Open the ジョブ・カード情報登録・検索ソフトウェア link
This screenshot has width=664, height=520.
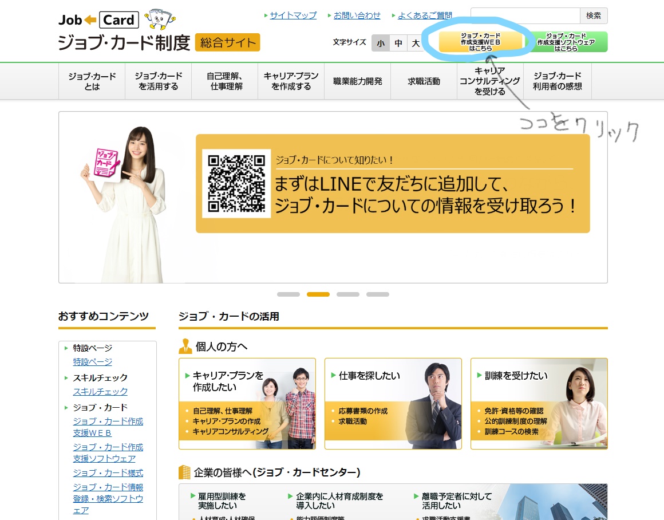(x=108, y=499)
